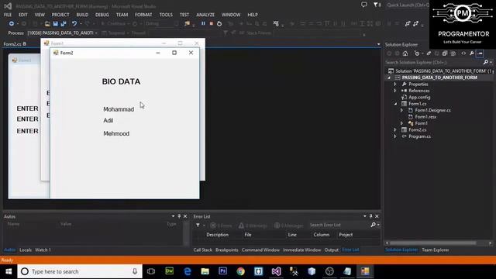Solution Explorer Home icon

pyautogui.click(x=405, y=53)
